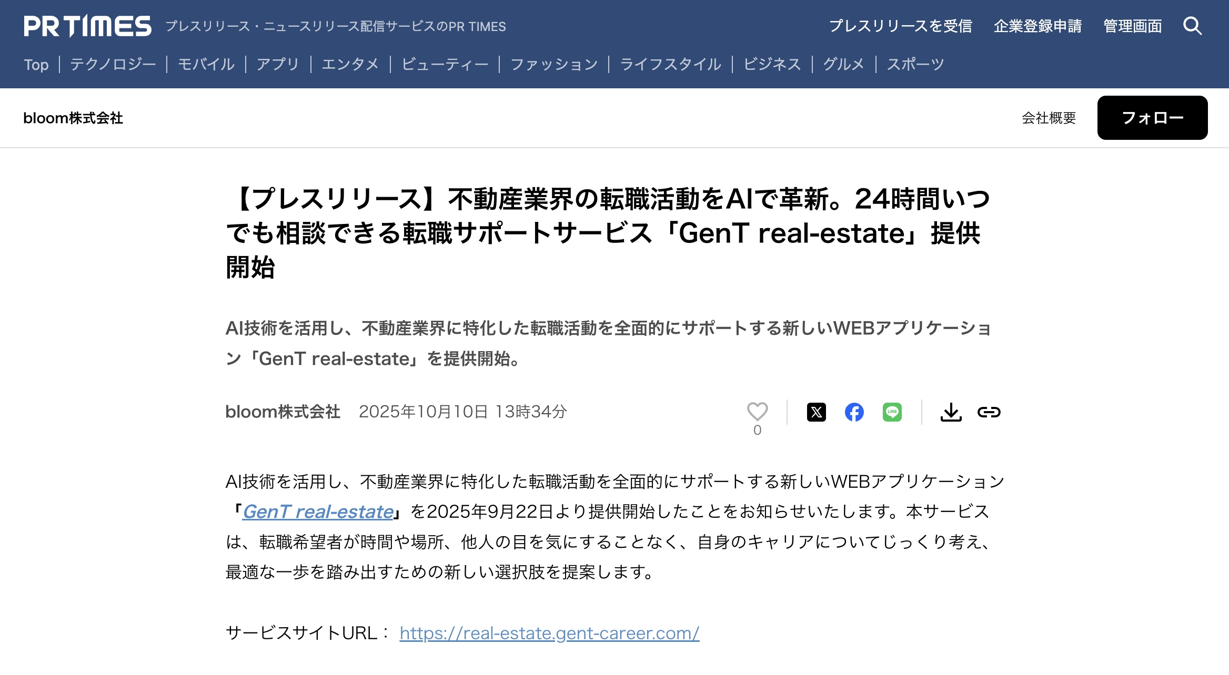Visit the real-estate.gent-career.com URL
The width and height of the screenshot is (1229, 675).
click(x=549, y=633)
